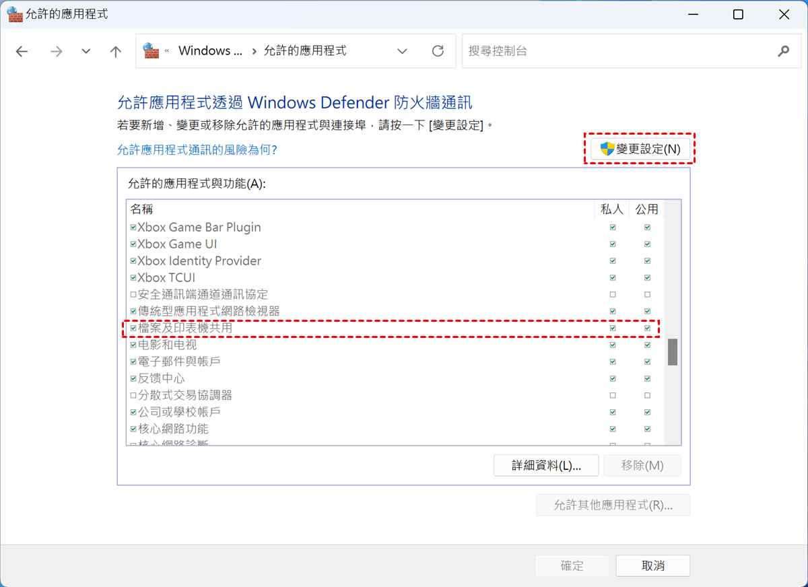Toggle Xbox TCUI name checkbox
The height and width of the screenshot is (587, 808).
(133, 278)
